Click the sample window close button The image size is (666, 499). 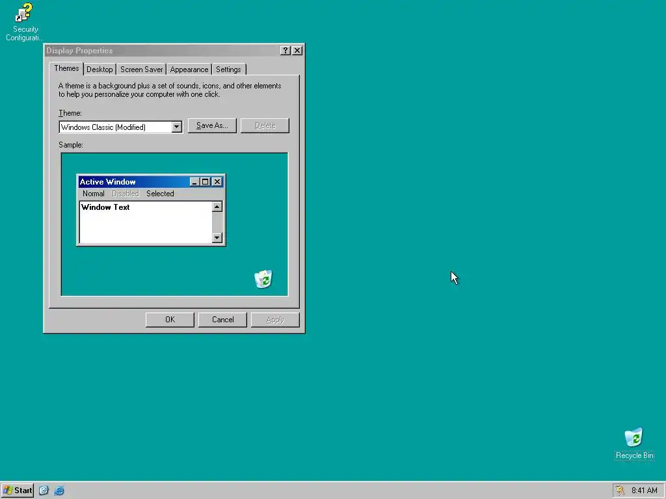pyautogui.click(x=217, y=182)
